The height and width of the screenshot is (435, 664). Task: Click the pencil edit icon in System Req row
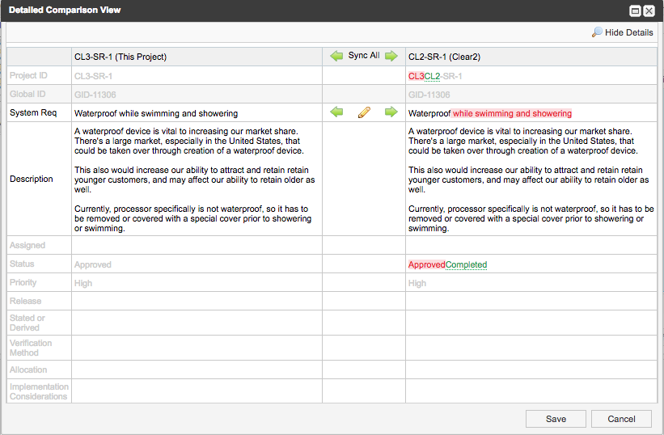pos(364,112)
